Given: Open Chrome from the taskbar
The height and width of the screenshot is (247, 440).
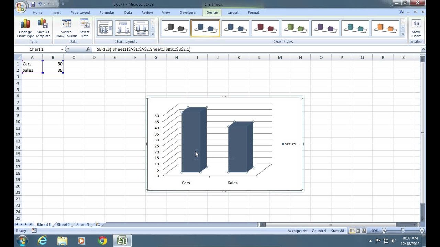Looking at the screenshot, I should (x=102, y=240).
